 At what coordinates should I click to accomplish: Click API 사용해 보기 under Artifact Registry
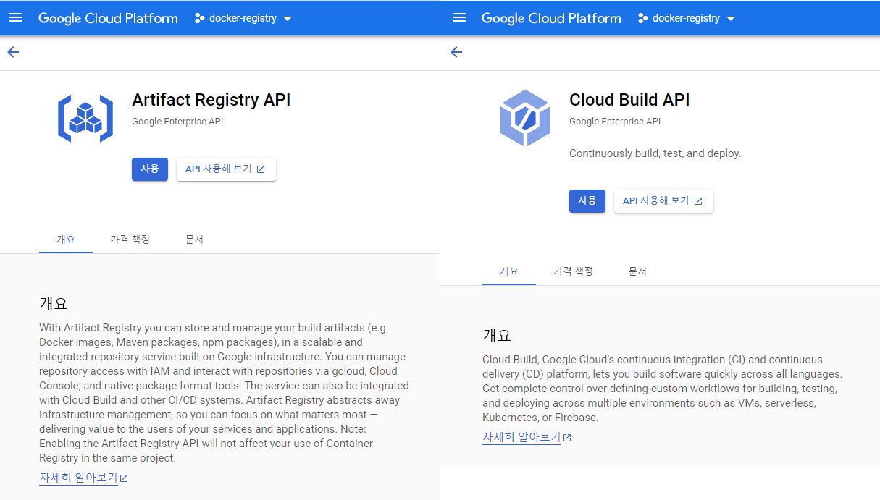pyautogui.click(x=221, y=169)
